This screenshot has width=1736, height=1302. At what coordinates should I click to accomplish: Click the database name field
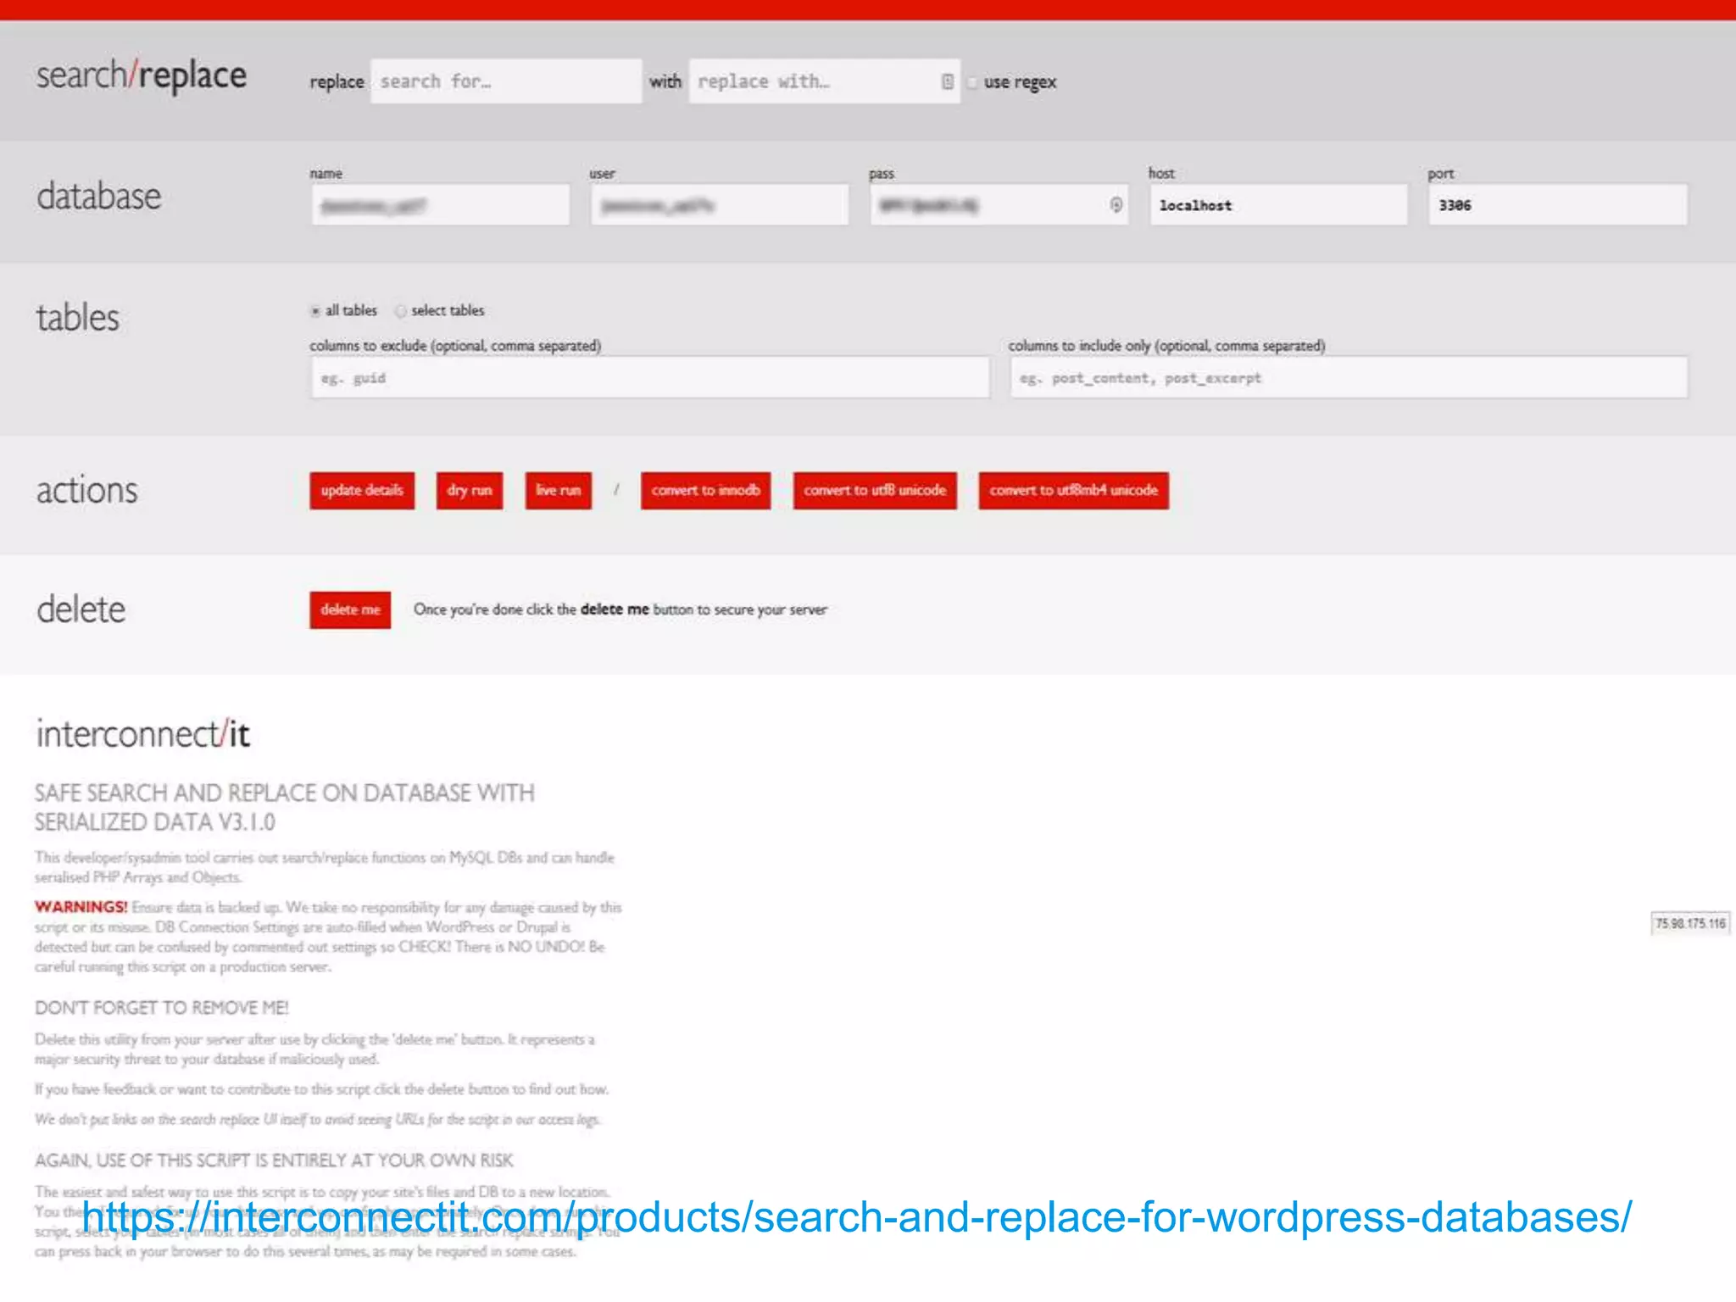point(441,205)
